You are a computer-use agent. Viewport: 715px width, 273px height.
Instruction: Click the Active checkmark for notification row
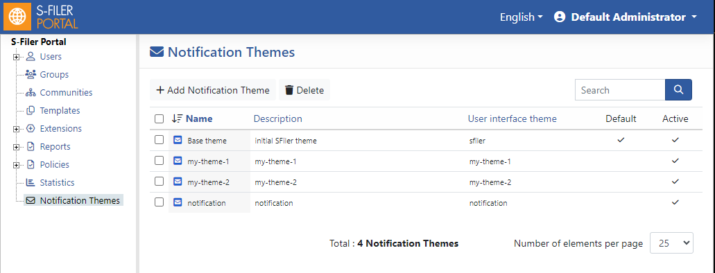coord(675,202)
